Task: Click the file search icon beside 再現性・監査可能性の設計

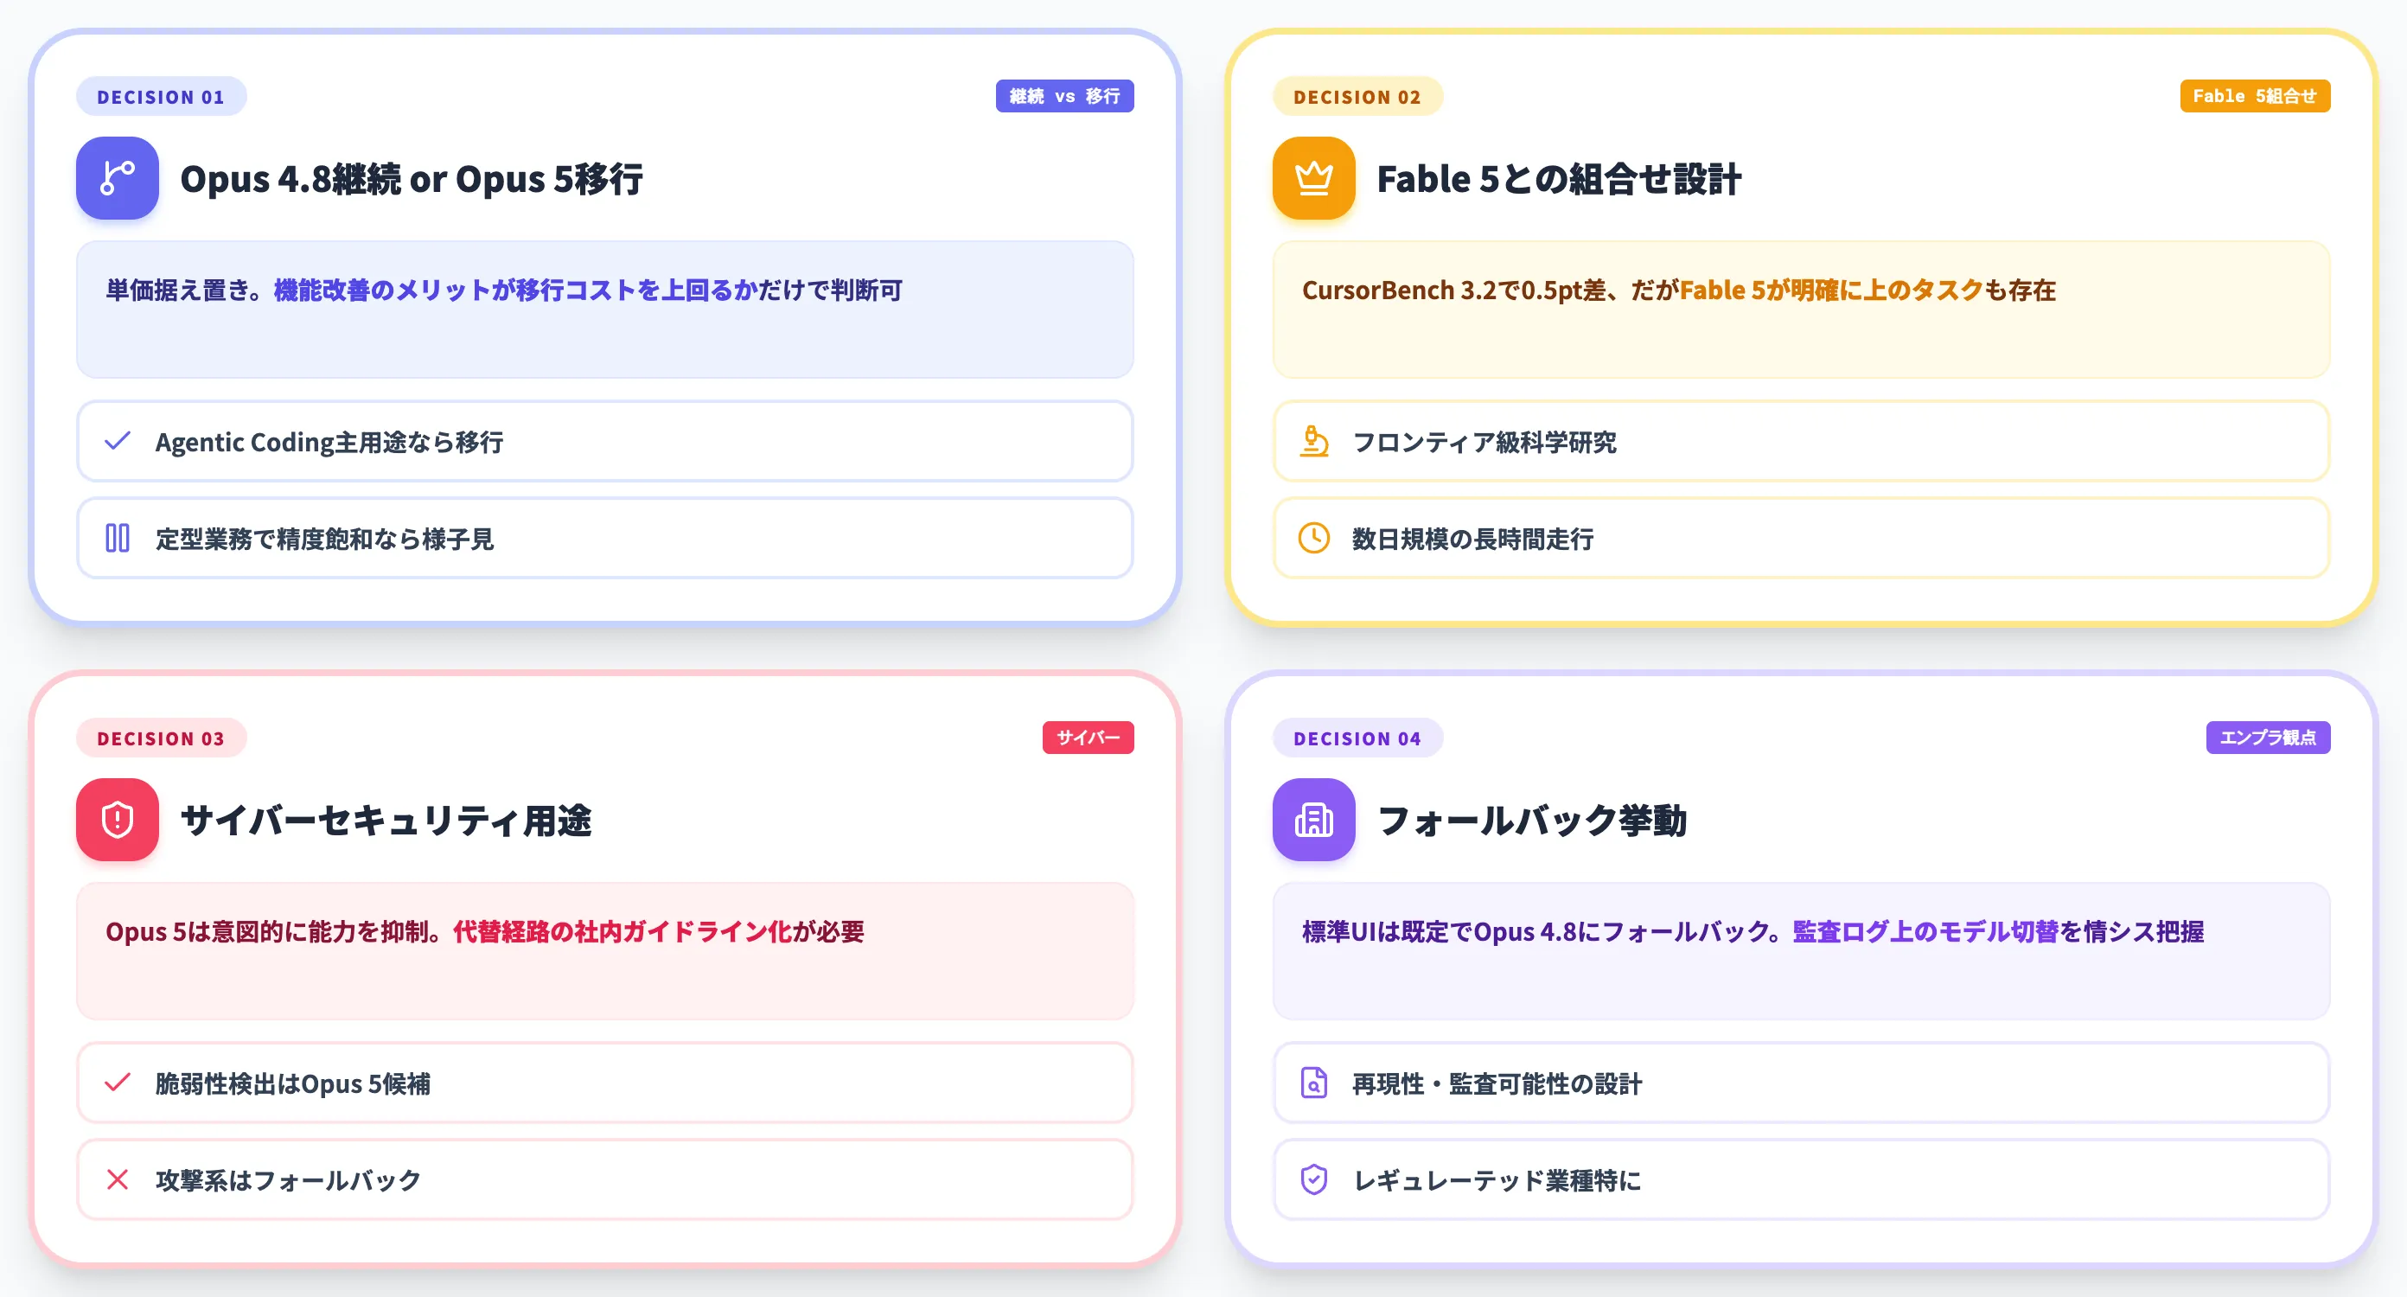Action: [1314, 1083]
